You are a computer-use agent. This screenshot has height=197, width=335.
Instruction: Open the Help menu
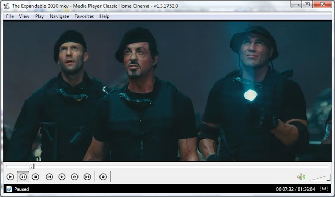pos(105,16)
